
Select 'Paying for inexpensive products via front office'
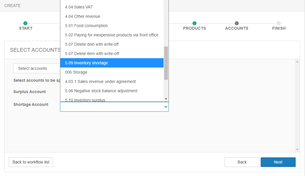[112, 35]
